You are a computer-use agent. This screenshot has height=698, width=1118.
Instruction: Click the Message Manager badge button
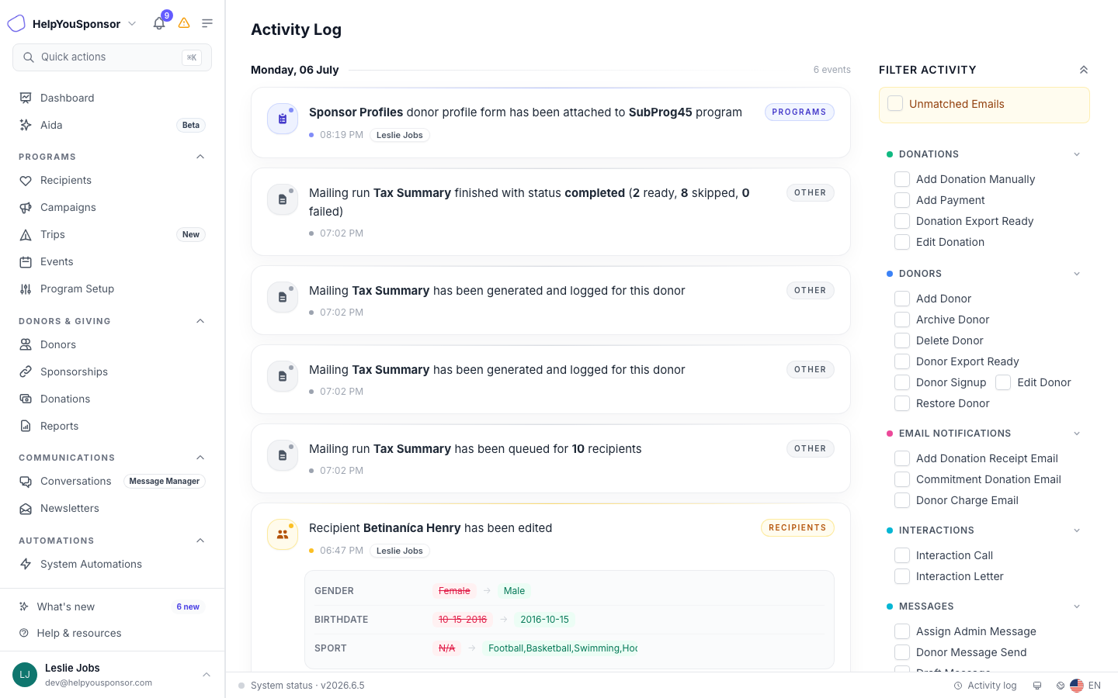pos(165,481)
